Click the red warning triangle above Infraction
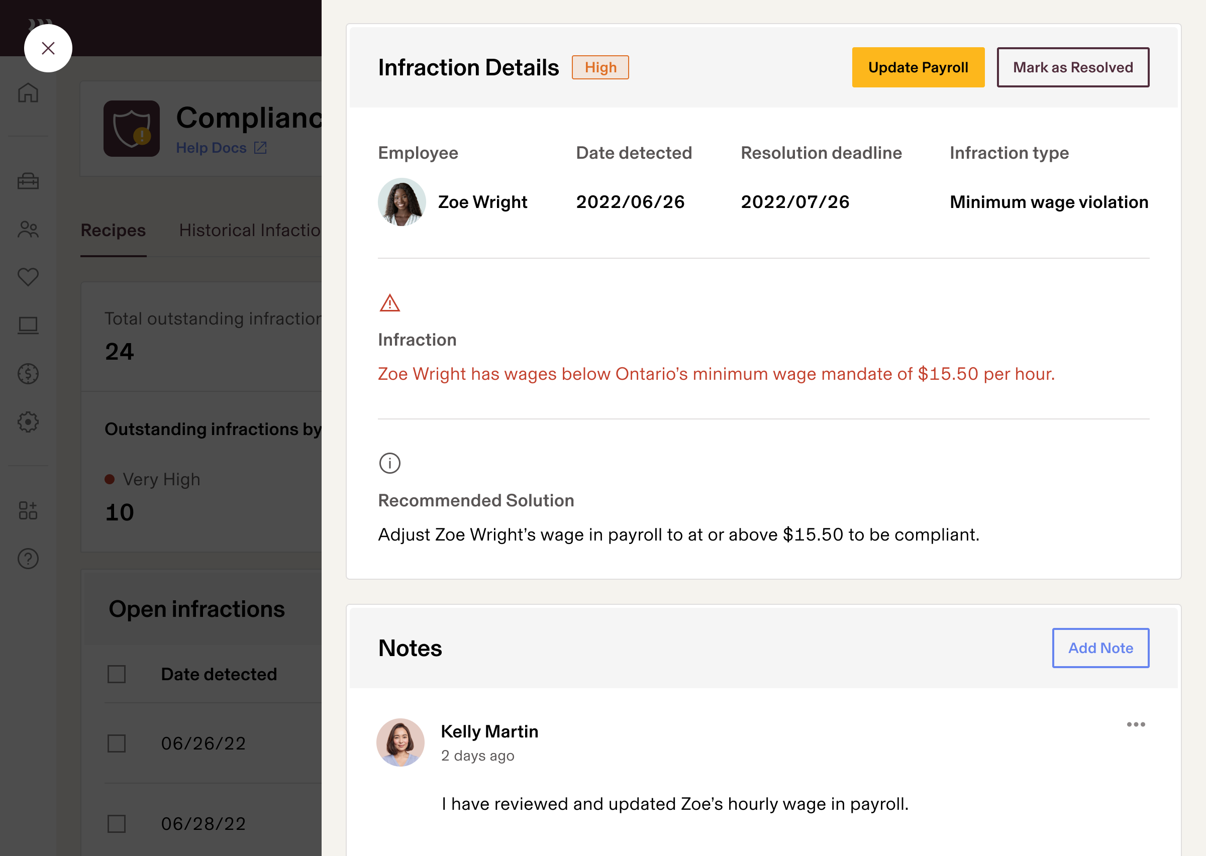Image resolution: width=1206 pixels, height=856 pixels. click(389, 303)
